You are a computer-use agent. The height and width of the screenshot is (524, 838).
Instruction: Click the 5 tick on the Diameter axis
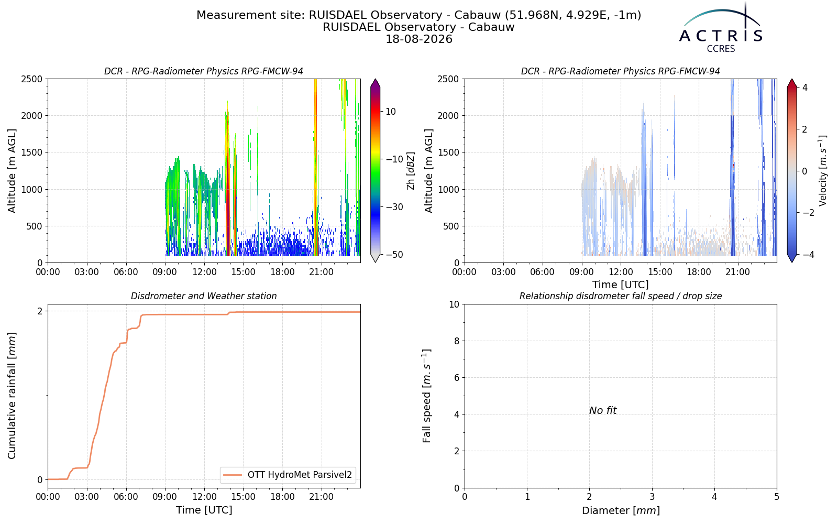tap(777, 497)
